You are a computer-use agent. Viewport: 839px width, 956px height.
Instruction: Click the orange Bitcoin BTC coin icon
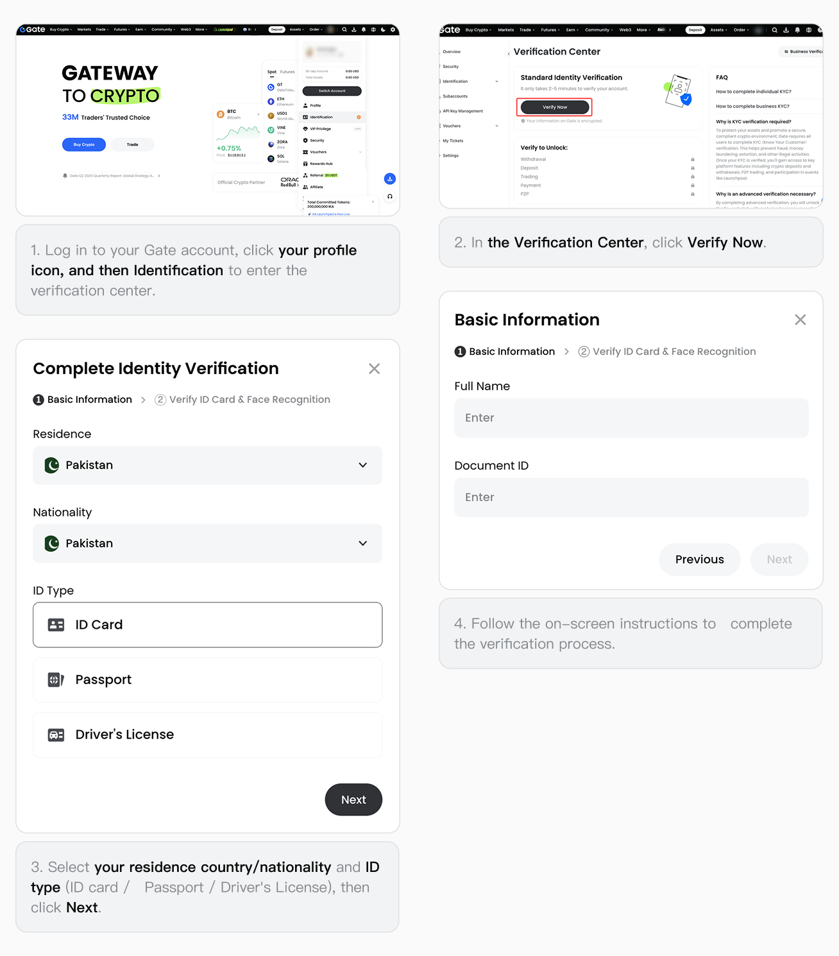coord(221,114)
